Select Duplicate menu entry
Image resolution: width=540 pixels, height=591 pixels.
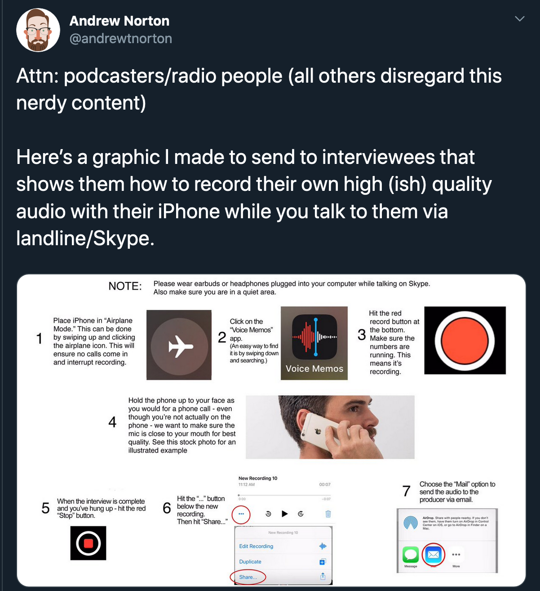tap(283, 561)
